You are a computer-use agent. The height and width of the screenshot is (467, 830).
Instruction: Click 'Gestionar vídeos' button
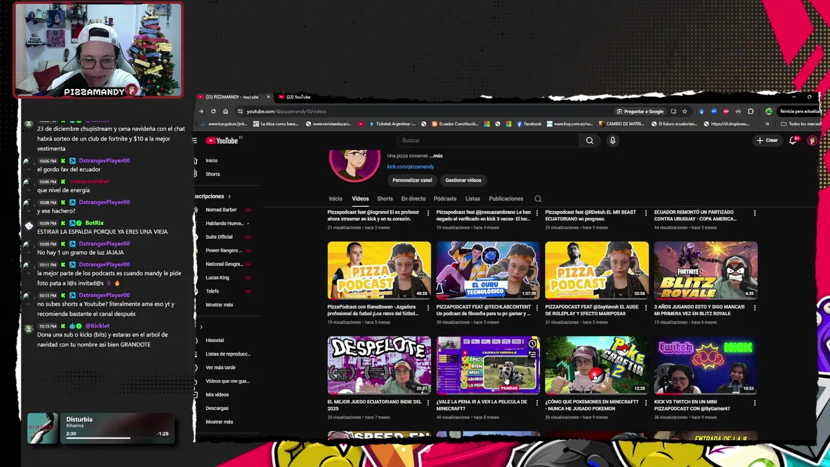463,180
